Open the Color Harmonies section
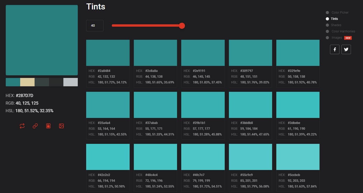Screen dimensions: 363x193 tap(327, 31)
